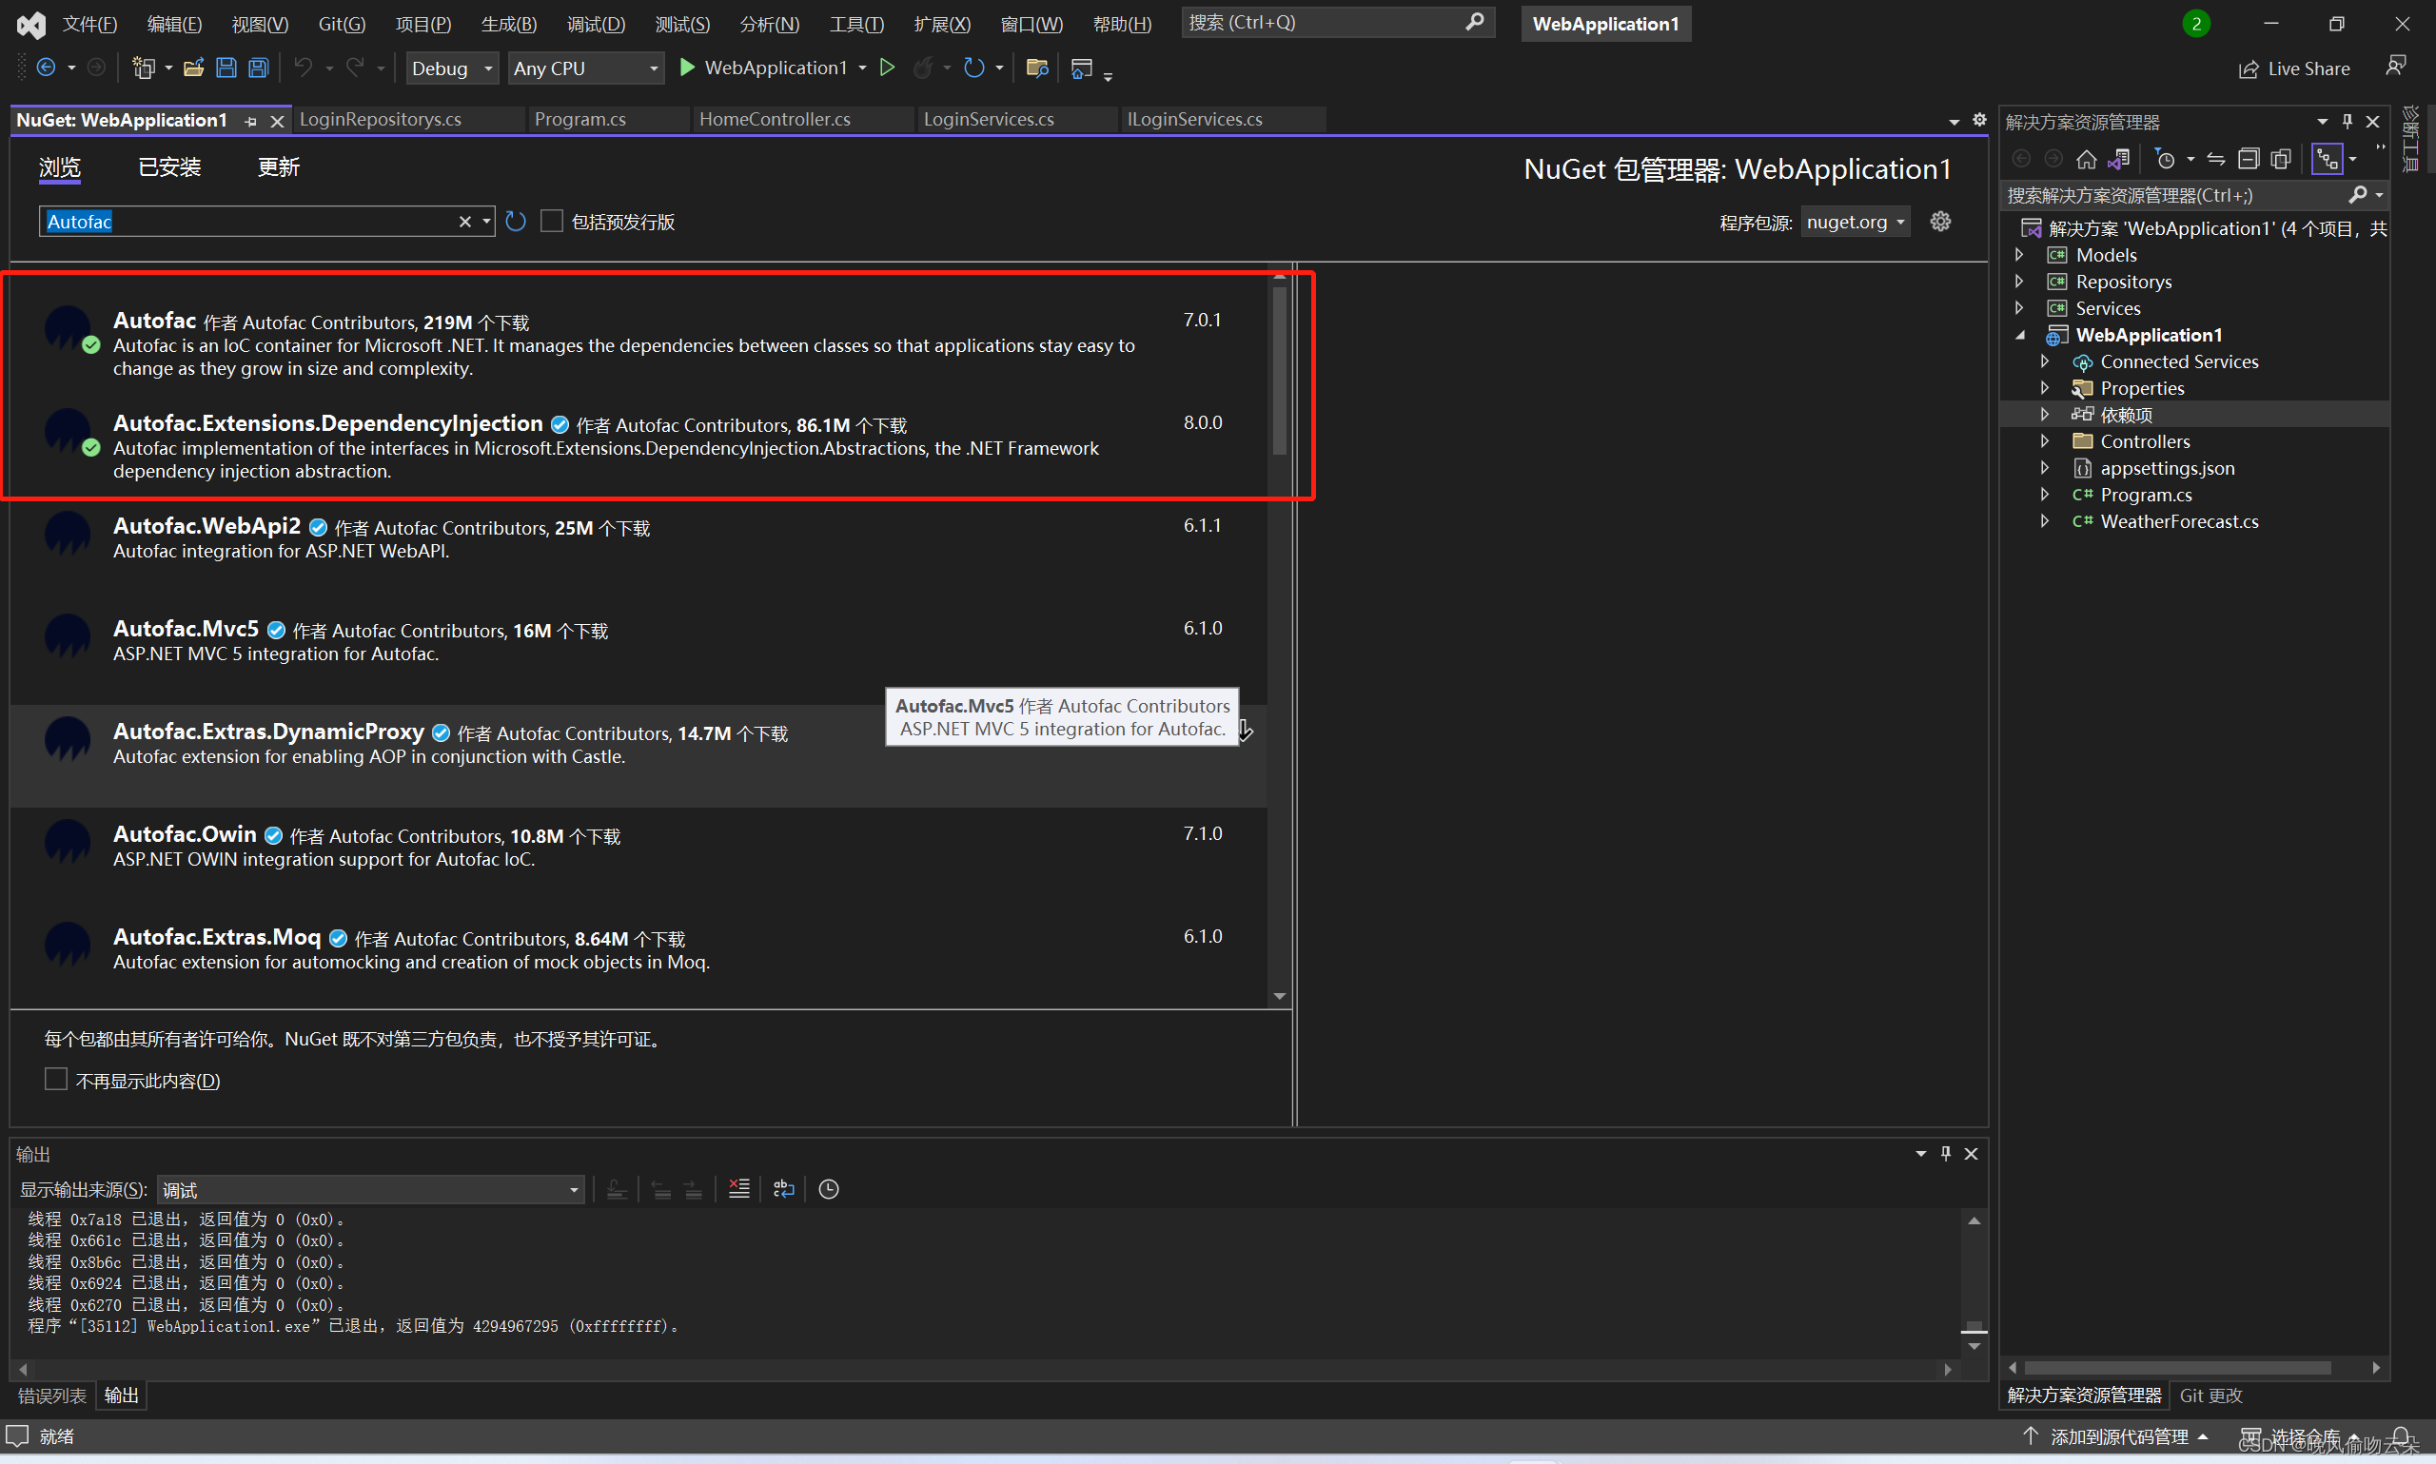Screen dimensions: 2436x1464
Task: Click the save all icon
Action: pos(258,68)
